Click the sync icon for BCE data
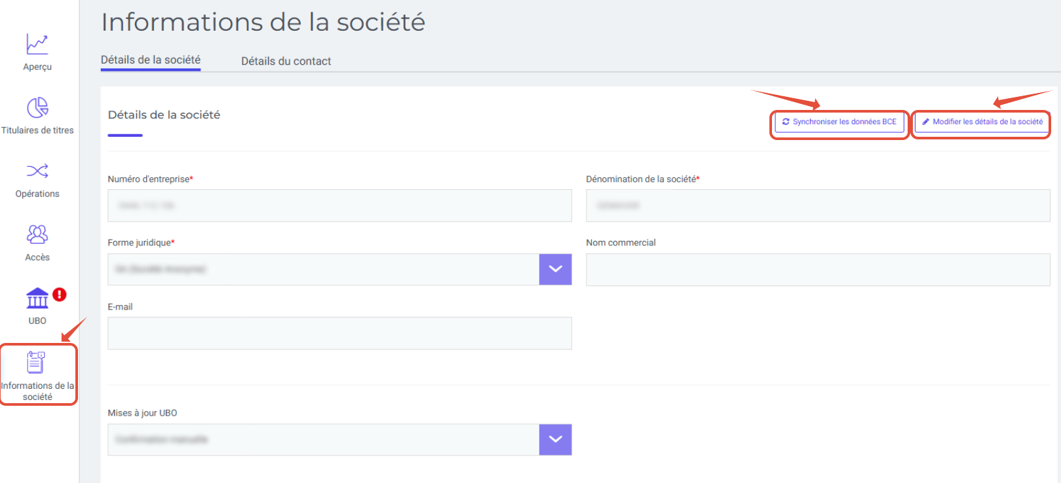Screen dimensions: 1061x483 (x=786, y=122)
